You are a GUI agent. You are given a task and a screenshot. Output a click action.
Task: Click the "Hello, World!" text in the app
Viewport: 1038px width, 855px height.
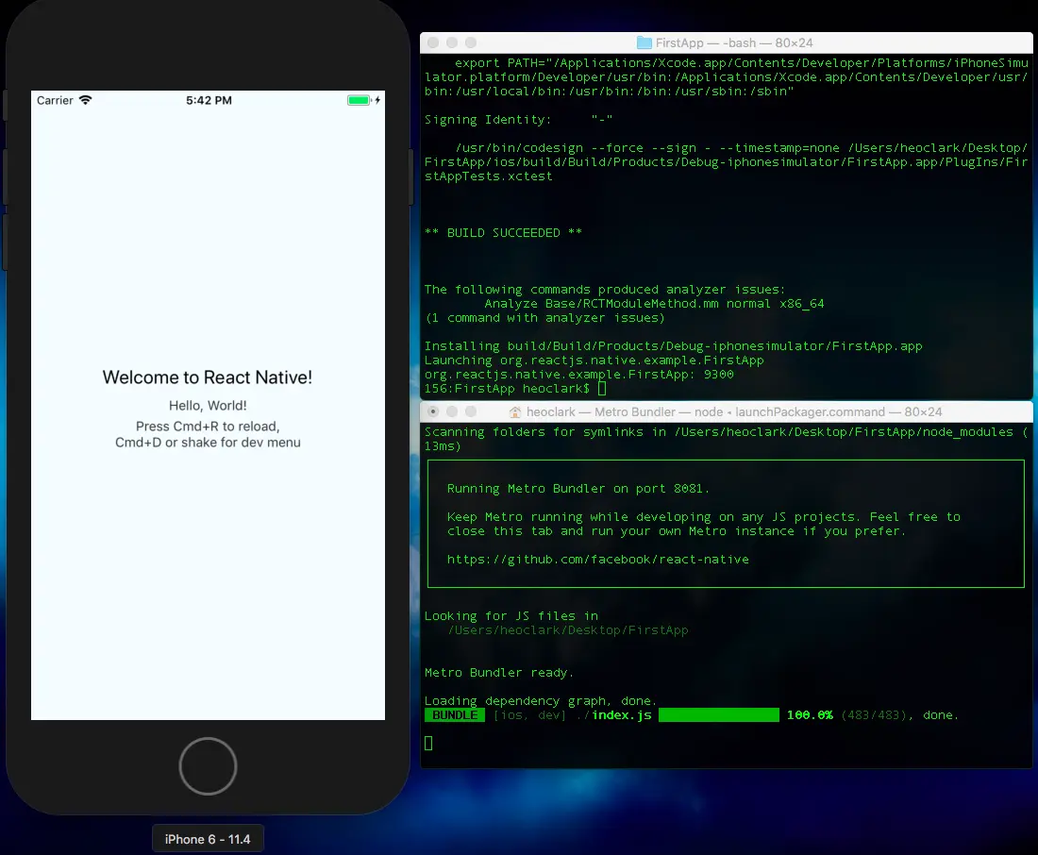point(208,405)
